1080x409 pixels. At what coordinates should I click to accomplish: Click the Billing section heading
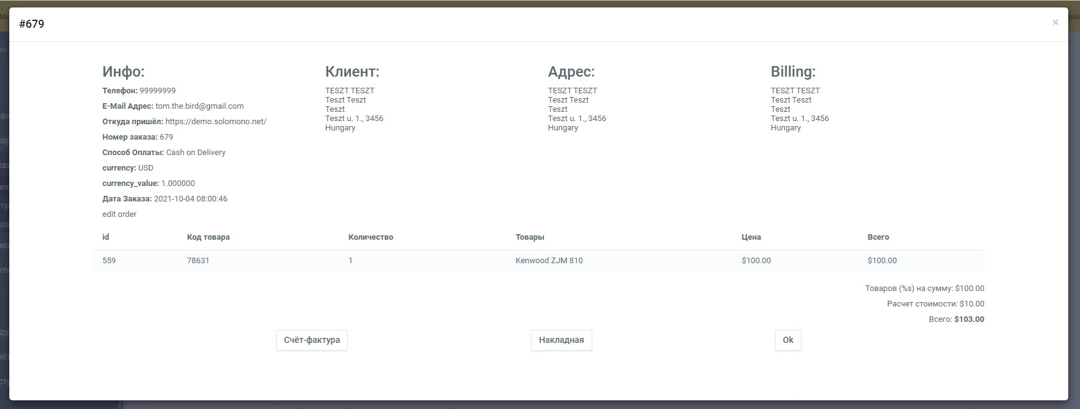click(793, 72)
